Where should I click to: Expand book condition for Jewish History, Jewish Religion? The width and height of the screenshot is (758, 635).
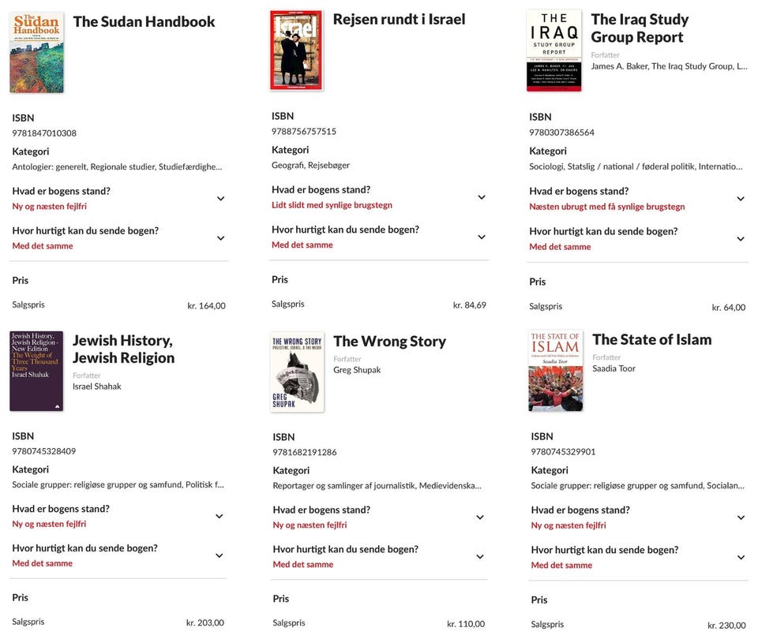(x=220, y=517)
